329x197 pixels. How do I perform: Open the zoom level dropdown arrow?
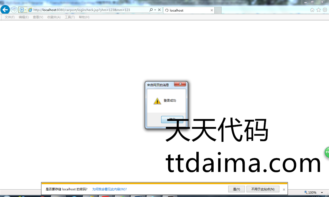coord(322,193)
